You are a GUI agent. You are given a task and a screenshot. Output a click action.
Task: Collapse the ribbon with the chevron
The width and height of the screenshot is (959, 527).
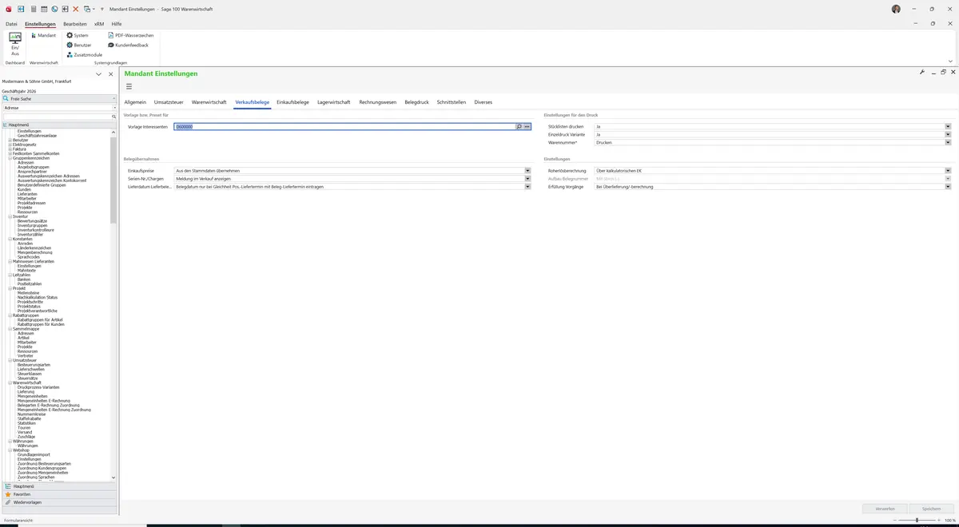coord(950,61)
